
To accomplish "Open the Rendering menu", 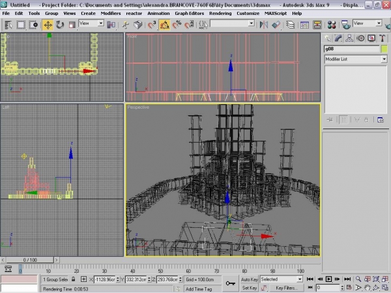I will [220, 13].
